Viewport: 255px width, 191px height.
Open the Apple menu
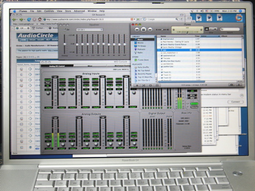click(15, 11)
